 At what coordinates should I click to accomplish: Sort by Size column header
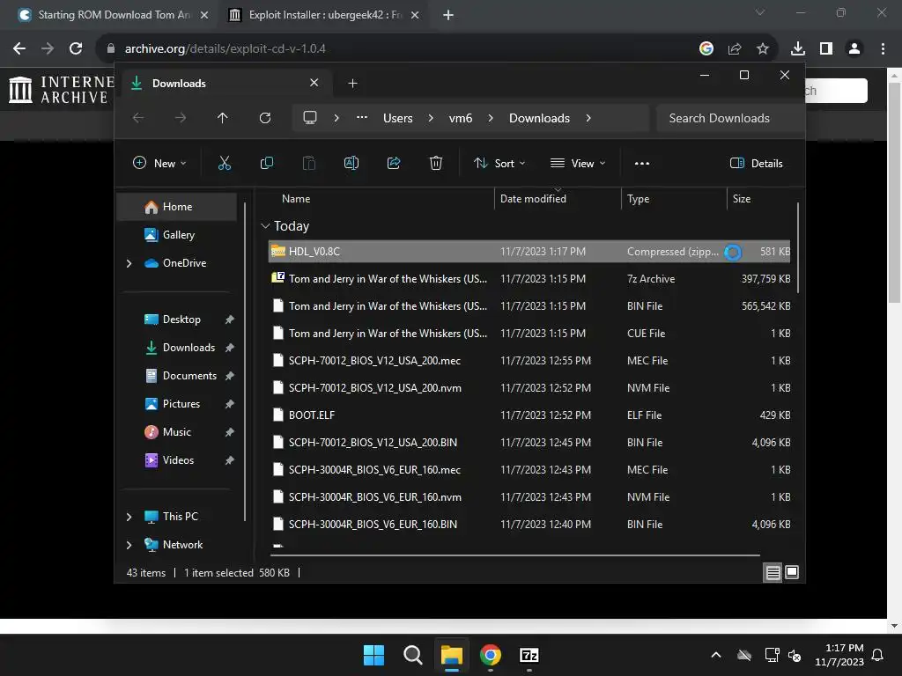(x=742, y=199)
